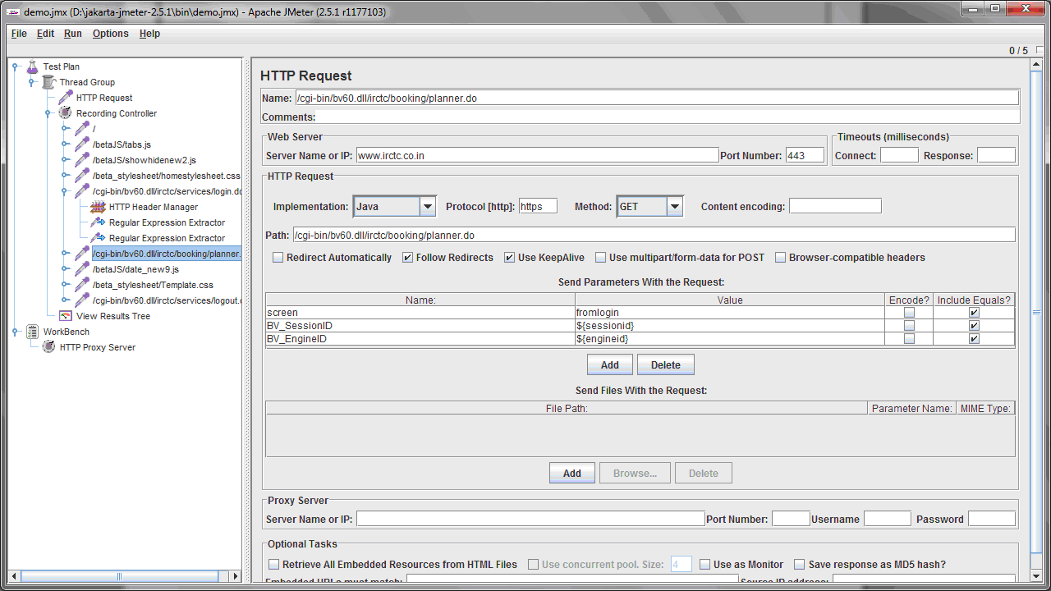
Task: Click the Template.css sampler icon
Action: pos(82,285)
